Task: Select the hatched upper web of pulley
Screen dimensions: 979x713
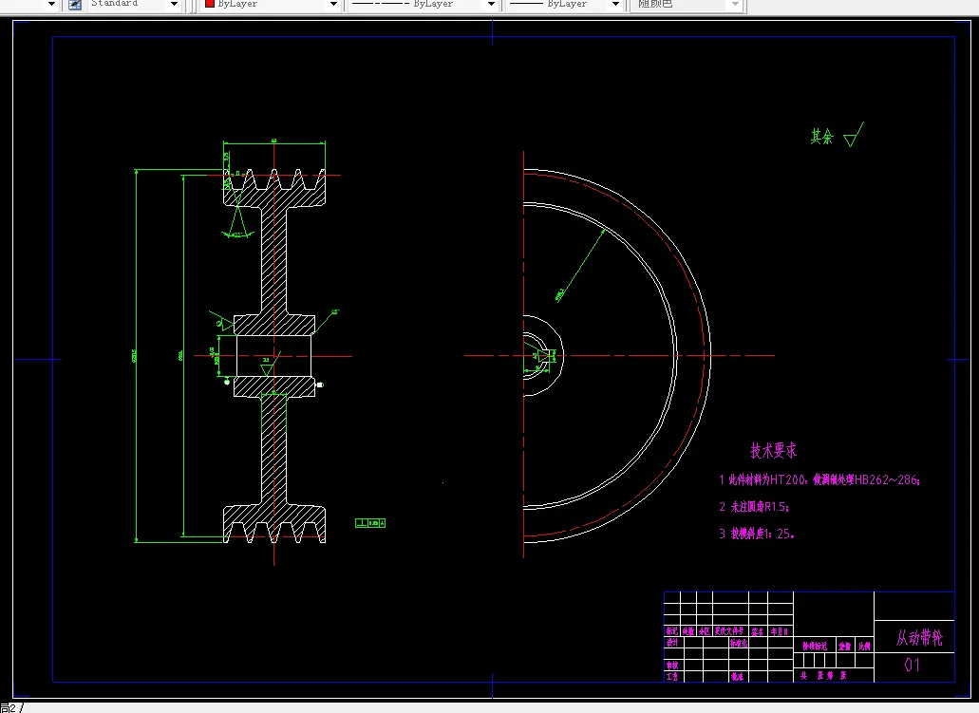Action: (274, 261)
